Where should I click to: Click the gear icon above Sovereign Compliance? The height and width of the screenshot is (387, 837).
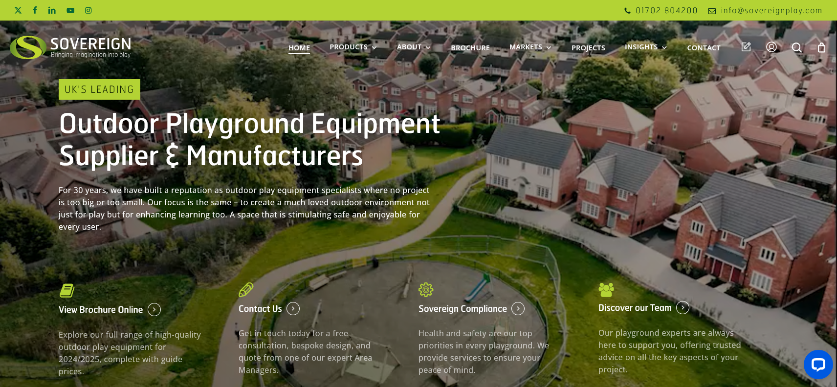click(x=426, y=290)
